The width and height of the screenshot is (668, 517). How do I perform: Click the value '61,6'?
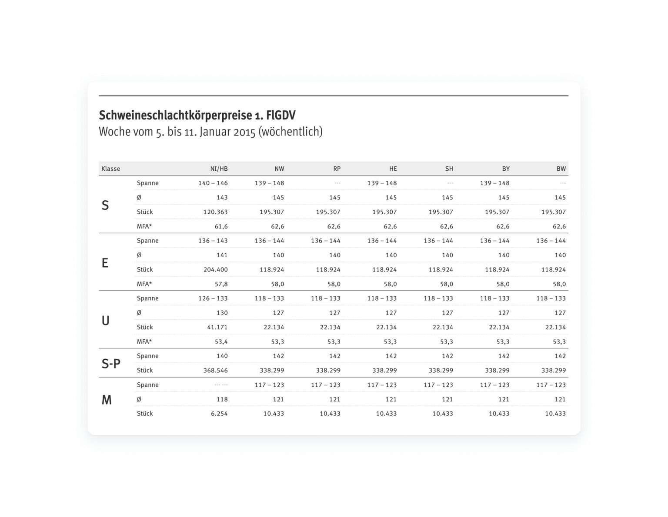pyautogui.click(x=221, y=226)
